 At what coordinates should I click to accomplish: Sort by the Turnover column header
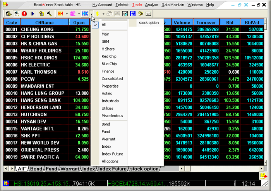click(206, 22)
